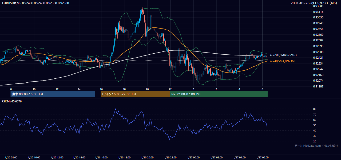Click RSI axis level 80
This screenshot has height=160, width=341.
pos(315,109)
